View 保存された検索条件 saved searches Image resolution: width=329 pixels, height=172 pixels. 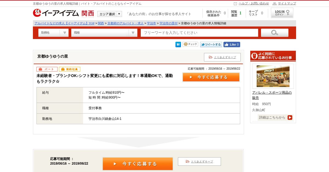(216, 13)
